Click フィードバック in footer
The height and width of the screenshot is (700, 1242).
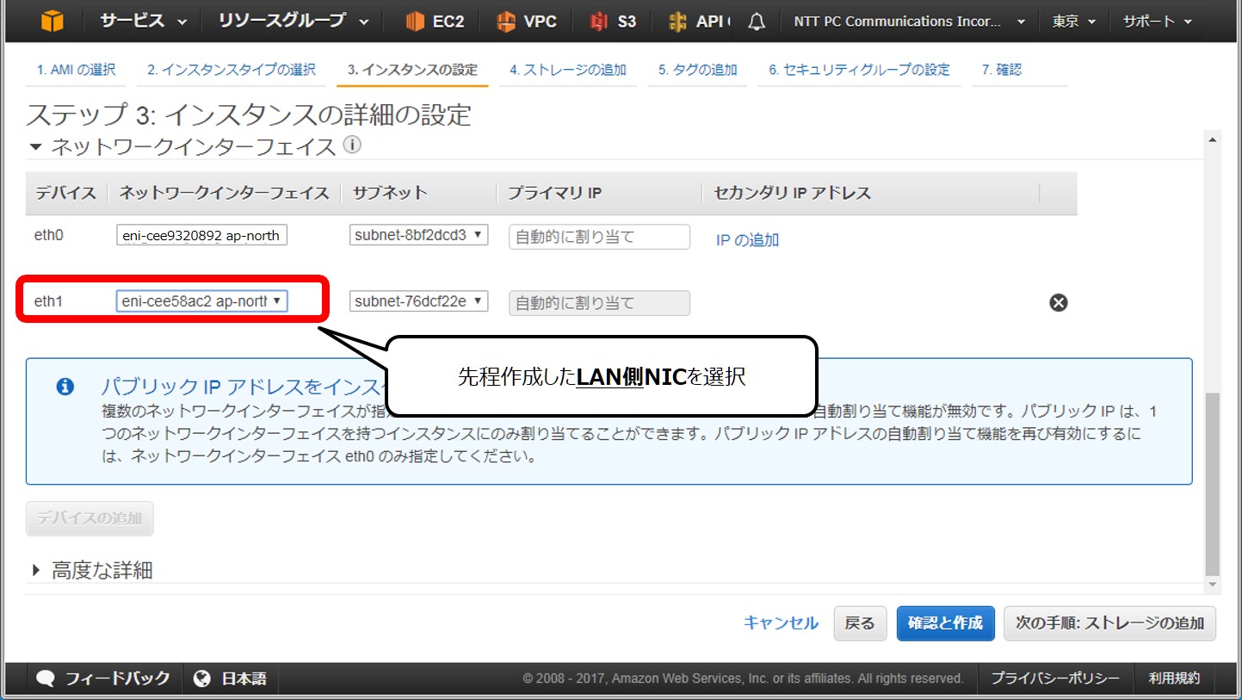tap(117, 678)
